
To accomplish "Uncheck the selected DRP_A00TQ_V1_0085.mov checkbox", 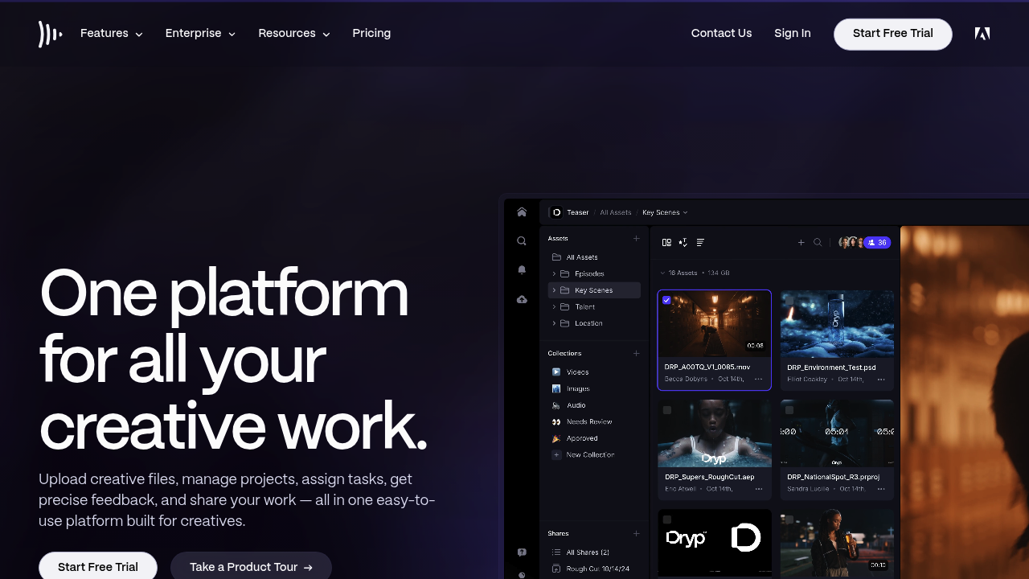I will [x=667, y=300].
